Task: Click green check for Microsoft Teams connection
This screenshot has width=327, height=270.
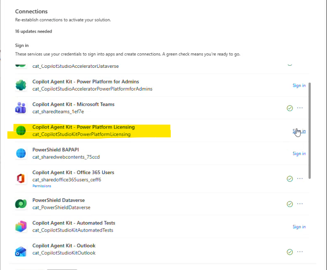Action: pos(290,108)
